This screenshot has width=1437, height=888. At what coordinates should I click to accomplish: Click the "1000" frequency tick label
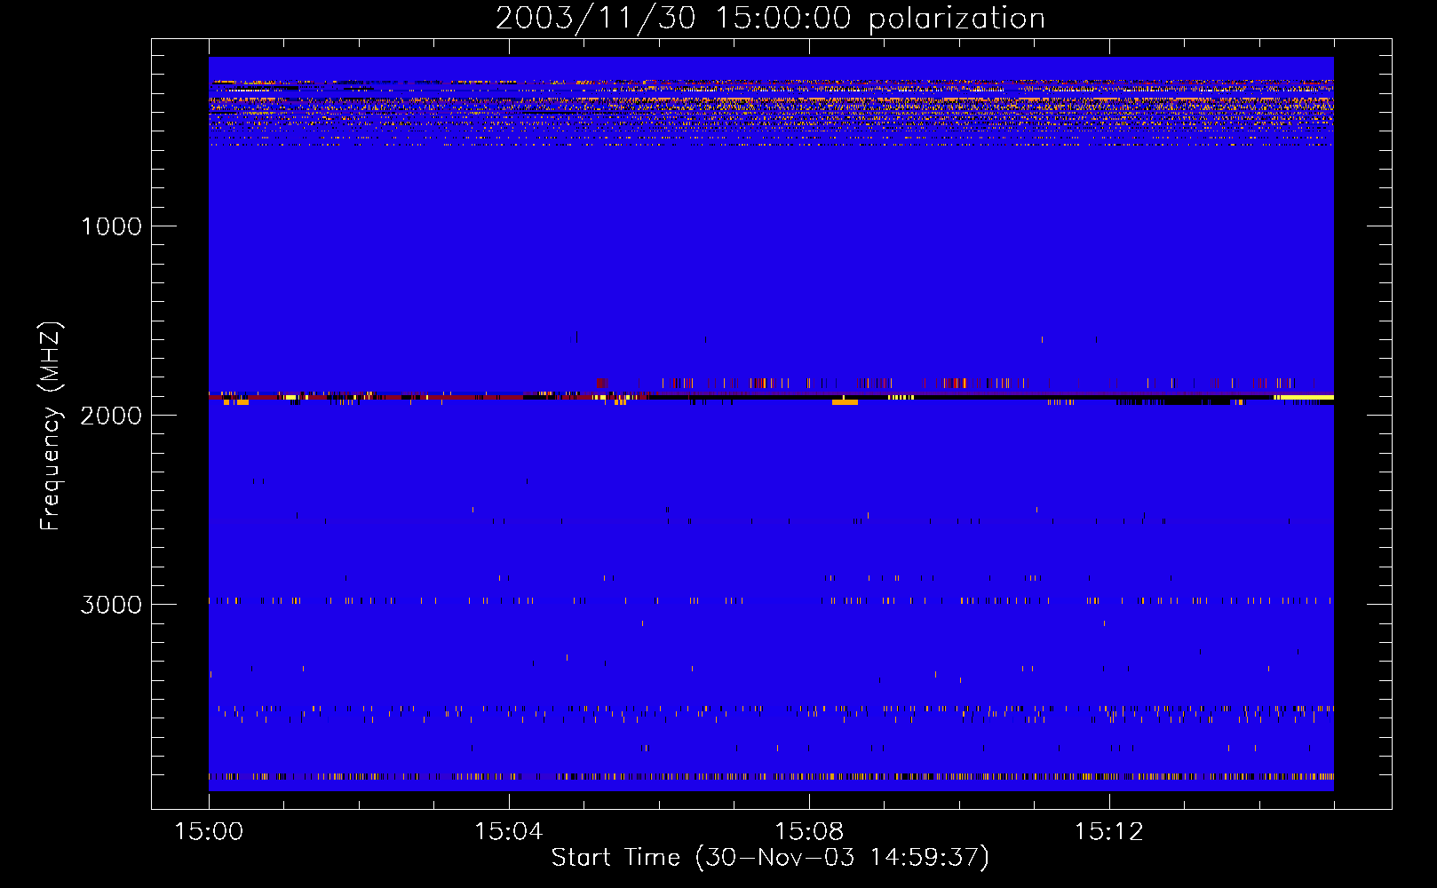tap(111, 226)
